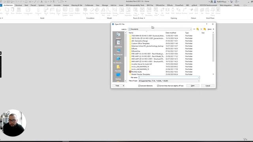Expand the File name history dropdown arrow
253x142 pixels.
point(198,77)
